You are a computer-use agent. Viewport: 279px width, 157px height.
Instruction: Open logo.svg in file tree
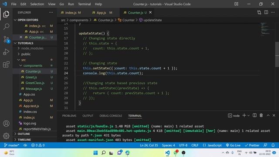coord(30,123)
